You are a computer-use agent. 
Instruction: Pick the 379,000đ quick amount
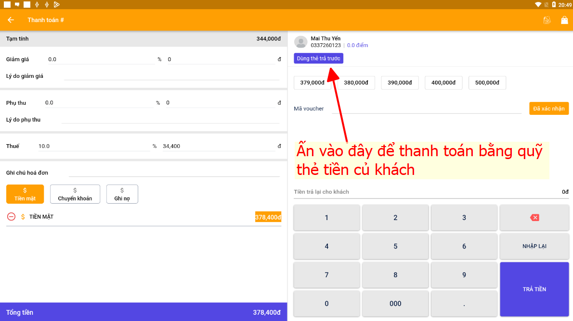(x=312, y=83)
